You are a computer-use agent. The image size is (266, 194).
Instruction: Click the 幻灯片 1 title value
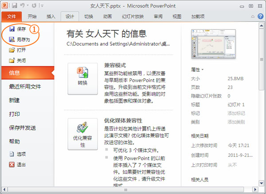pyautogui.click(x=236, y=105)
